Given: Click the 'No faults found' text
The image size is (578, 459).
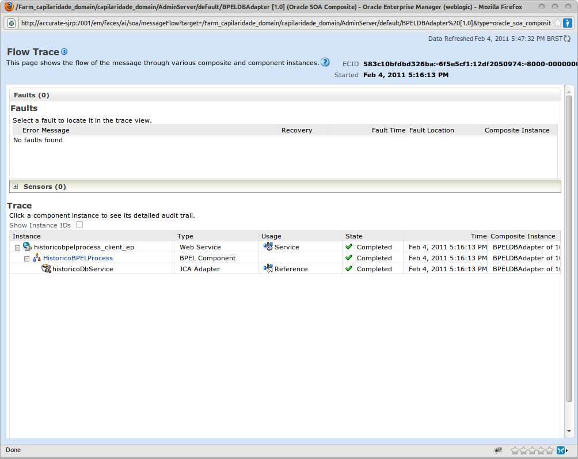Looking at the screenshot, I should [38, 140].
